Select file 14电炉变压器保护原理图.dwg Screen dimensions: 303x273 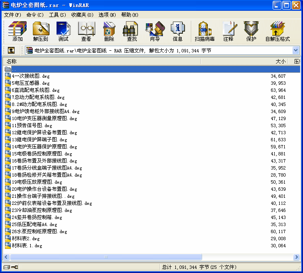[x=44, y=147]
